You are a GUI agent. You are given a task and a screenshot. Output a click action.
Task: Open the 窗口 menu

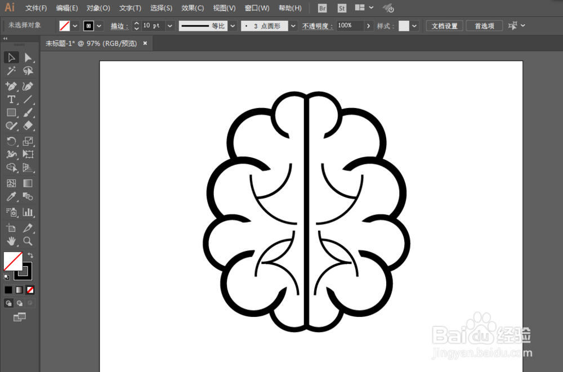(257, 8)
